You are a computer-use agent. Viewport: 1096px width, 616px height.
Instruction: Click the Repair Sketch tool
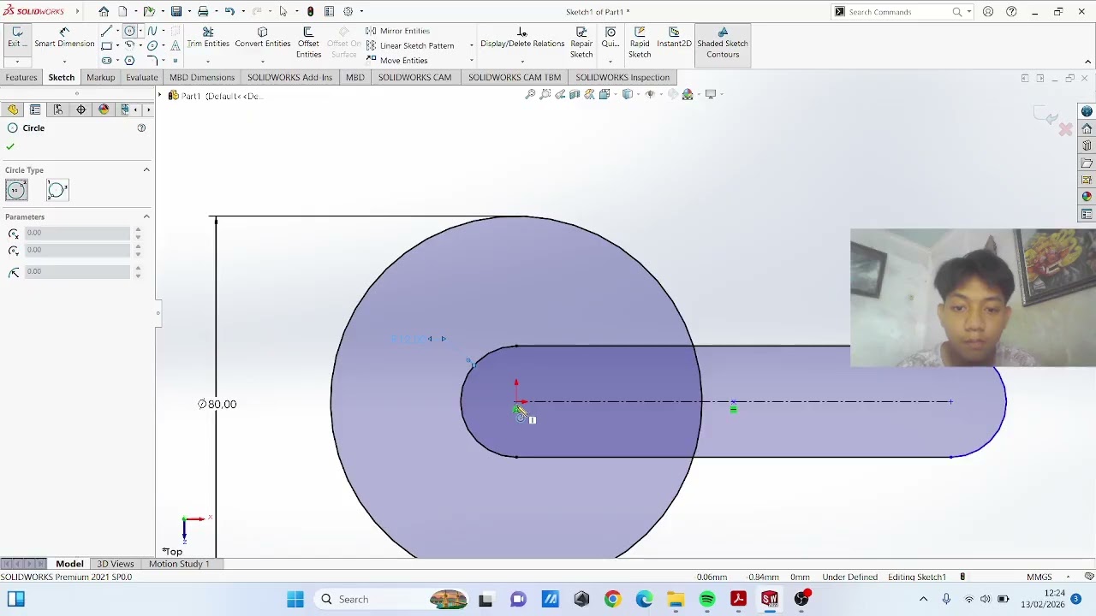(581, 43)
